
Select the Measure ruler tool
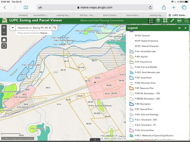(x=172, y=20)
